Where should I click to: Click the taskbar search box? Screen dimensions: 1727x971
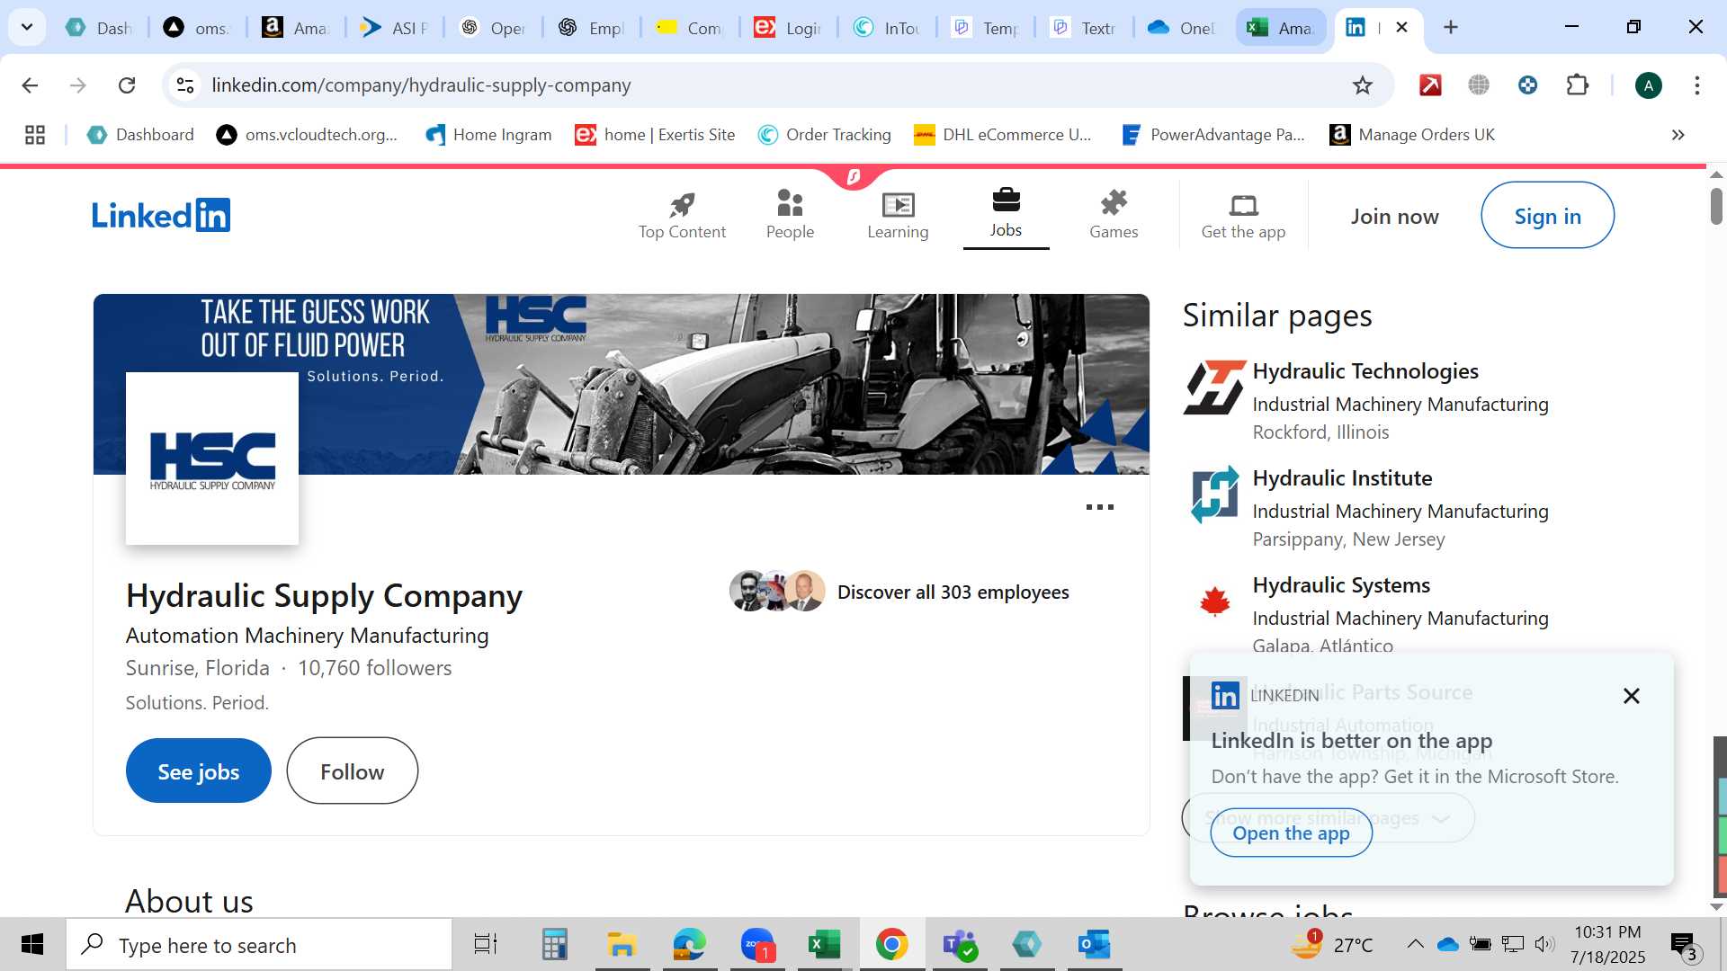259,945
